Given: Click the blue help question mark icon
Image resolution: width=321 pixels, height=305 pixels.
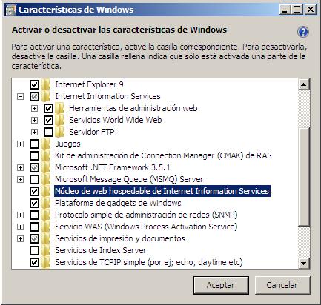Looking at the screenshot, I should [303, 32].
